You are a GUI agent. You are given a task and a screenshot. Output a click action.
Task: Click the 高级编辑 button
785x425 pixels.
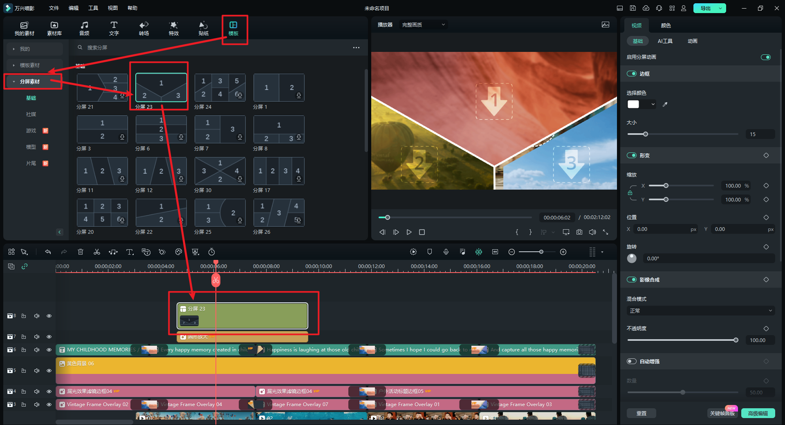[x=758, y=414]
